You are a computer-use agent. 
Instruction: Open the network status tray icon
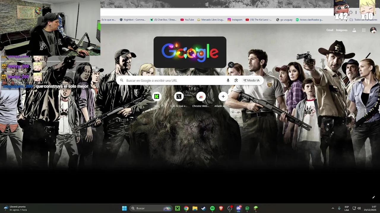click(354, 208)
